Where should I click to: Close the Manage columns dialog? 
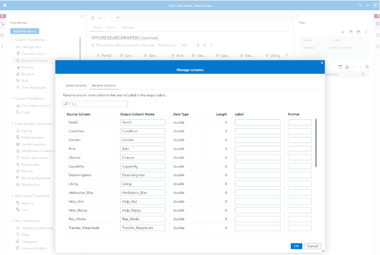pos(322,62)
